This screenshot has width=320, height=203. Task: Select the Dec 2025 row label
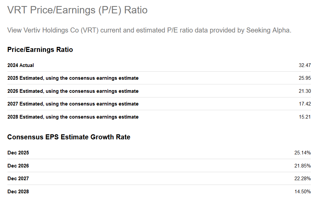(x=18, y=153)
